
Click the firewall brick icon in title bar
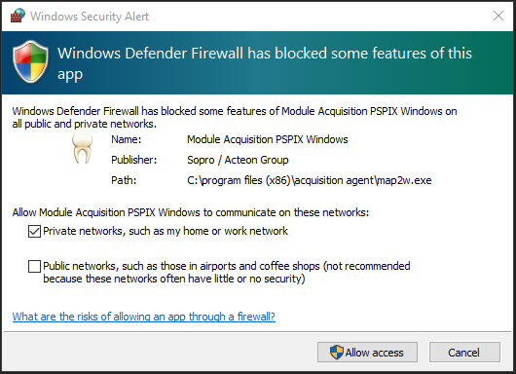18,16
